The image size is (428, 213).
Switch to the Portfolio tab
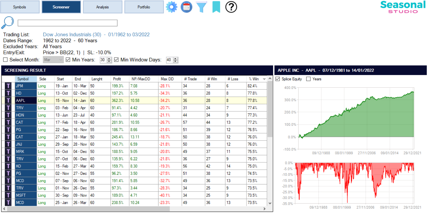(144, 7)
